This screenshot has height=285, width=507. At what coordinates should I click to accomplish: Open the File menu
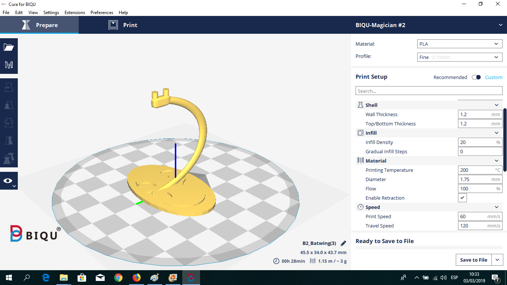[6, 12]
